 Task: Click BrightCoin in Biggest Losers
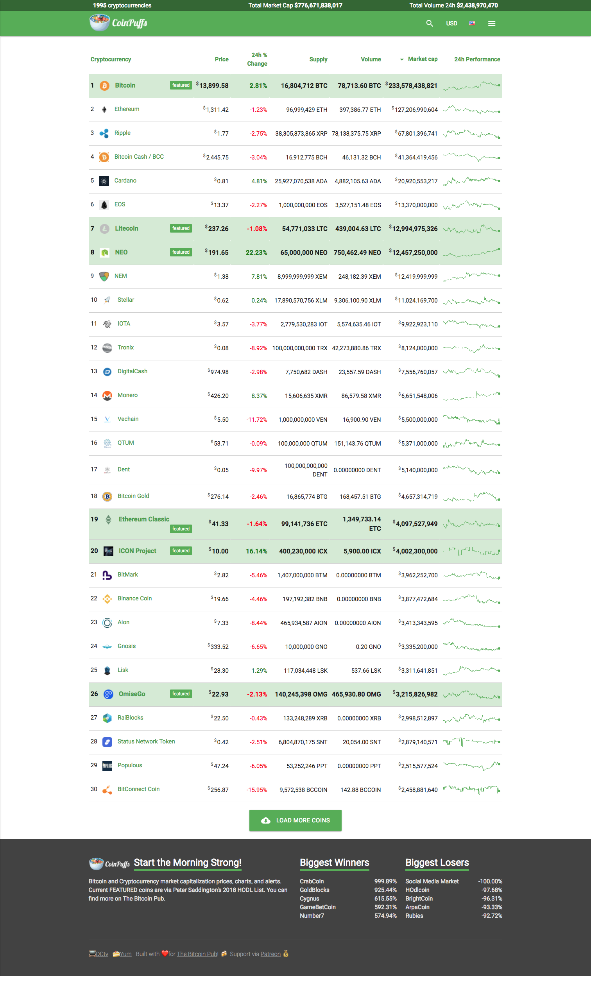(x=419, y=898)
